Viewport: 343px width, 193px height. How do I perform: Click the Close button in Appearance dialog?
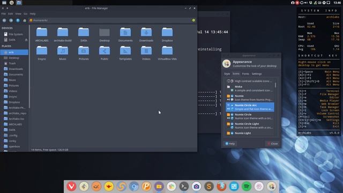[272, 144]
